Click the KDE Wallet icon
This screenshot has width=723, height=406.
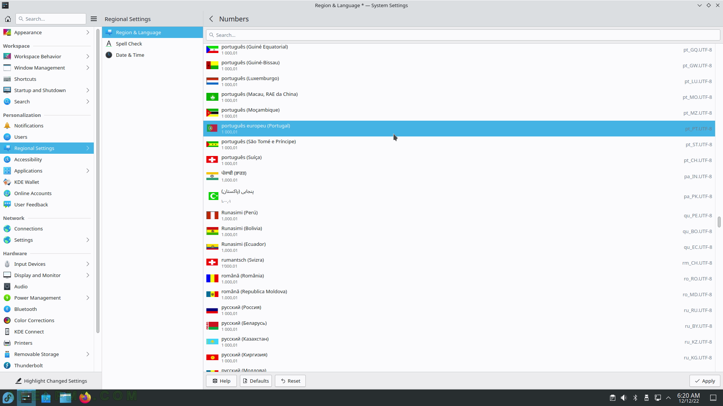pos(7,182)
